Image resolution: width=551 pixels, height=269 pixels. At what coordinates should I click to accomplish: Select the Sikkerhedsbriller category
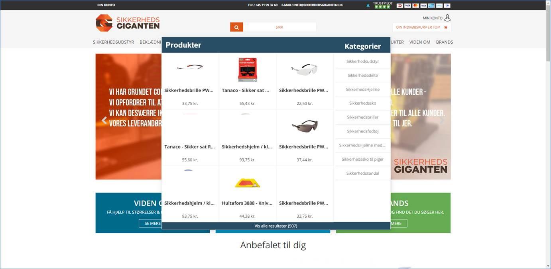tap(362, 117)
